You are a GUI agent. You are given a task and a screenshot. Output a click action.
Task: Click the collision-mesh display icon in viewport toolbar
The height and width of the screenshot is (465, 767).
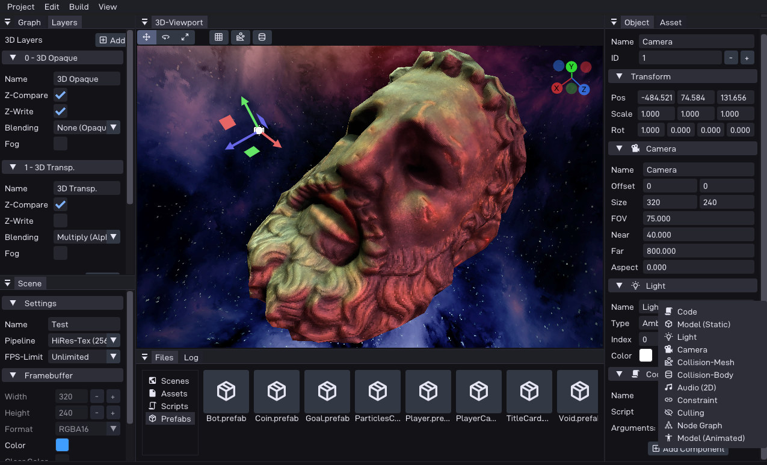(x=241, y=37)
